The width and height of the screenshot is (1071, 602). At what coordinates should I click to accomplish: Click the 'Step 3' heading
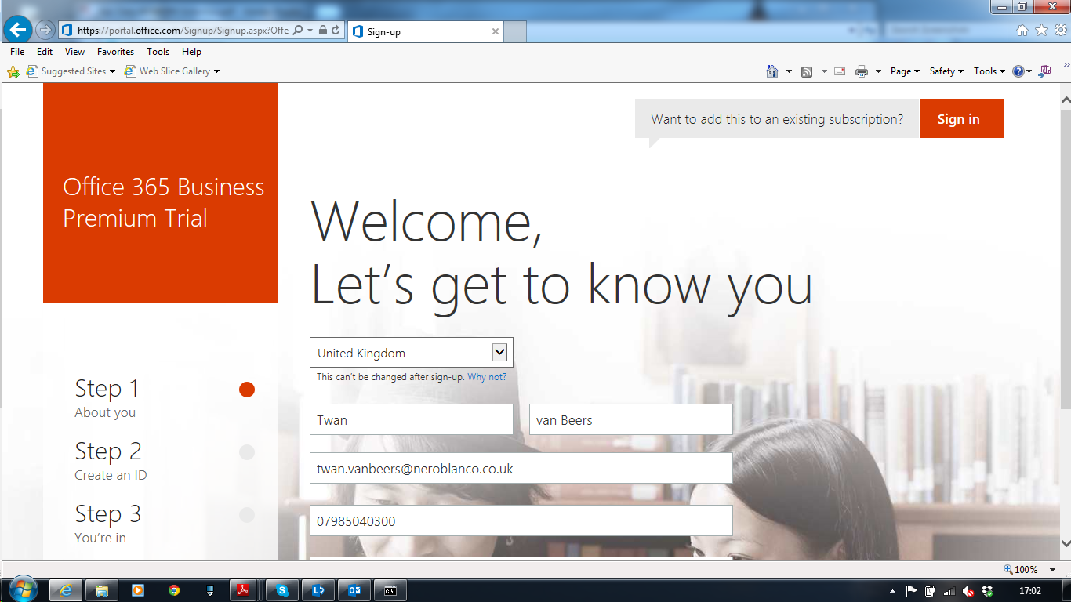108,513
